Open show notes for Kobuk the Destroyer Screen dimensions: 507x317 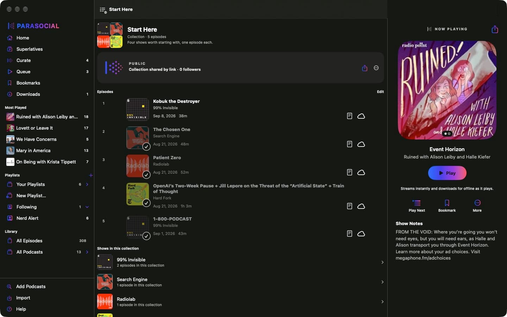pyautogui.click(x=349, y=116)
